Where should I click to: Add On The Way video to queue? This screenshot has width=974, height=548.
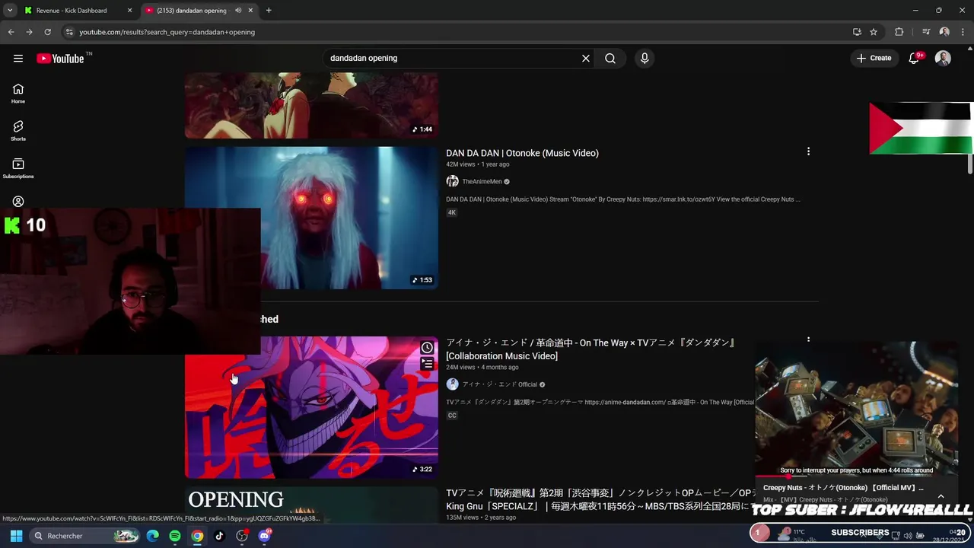coord(428,365)
